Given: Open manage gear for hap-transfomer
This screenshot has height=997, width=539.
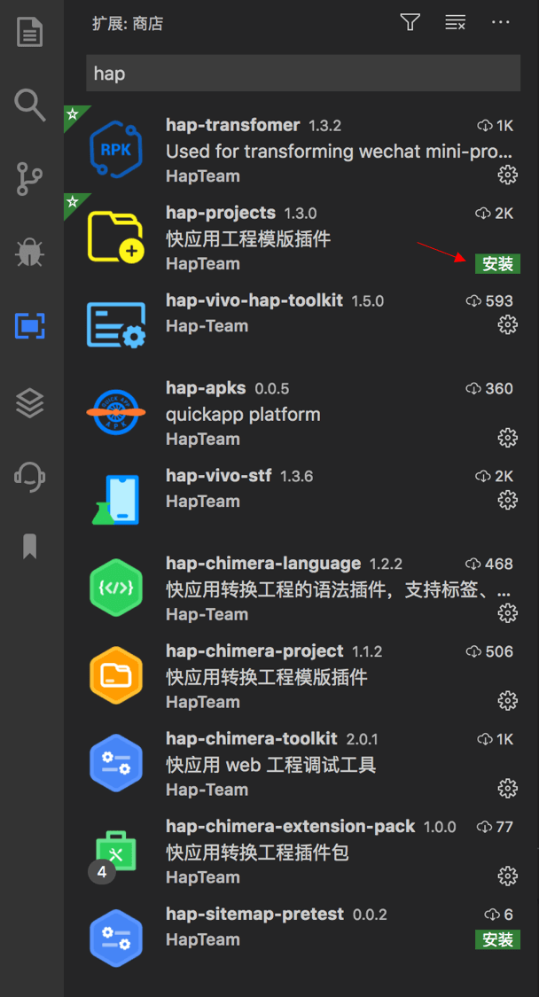Looking at the screenshot, I should [x=507, y=175].
